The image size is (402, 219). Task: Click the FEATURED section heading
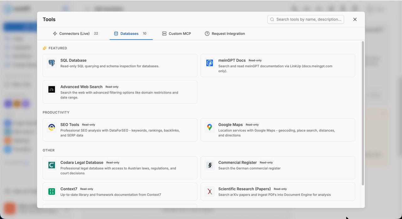58,48
